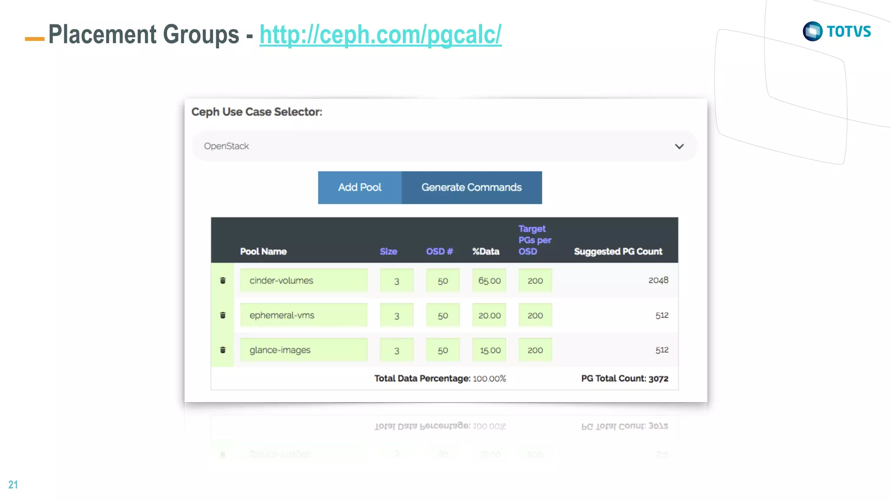891x501 pixels.
Task: Click the TOTVS logo
Action: click(x=836, y=31)
